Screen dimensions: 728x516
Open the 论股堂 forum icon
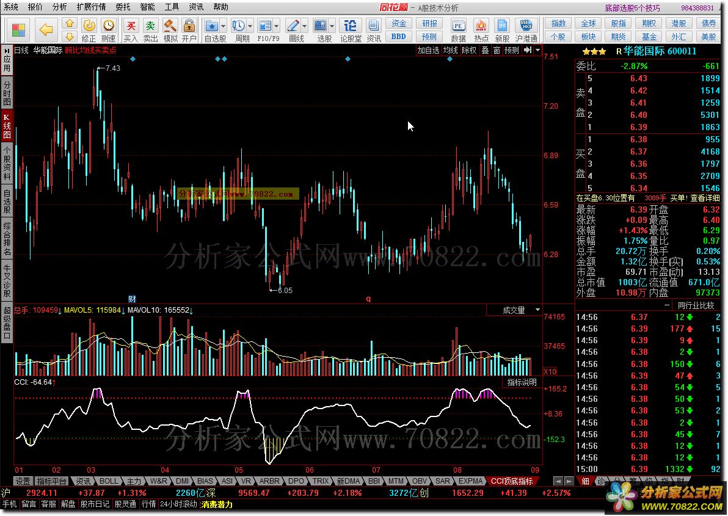(x=351, y=30)
